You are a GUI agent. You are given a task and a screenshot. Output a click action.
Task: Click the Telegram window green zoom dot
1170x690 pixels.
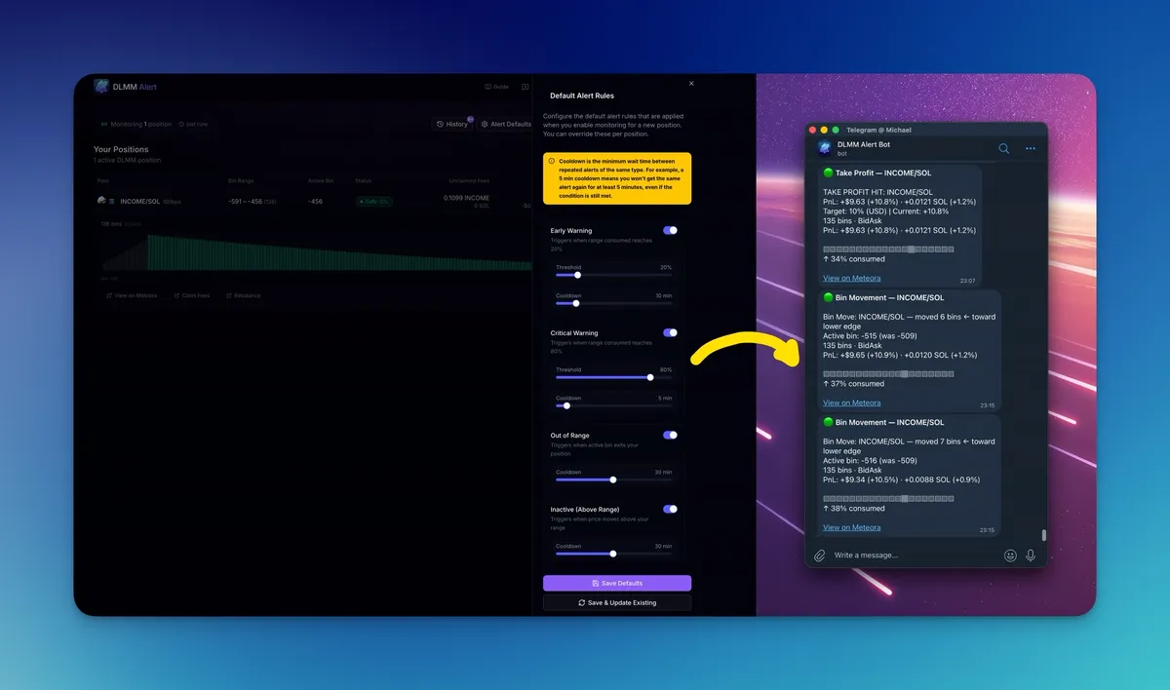pos(836,130)
